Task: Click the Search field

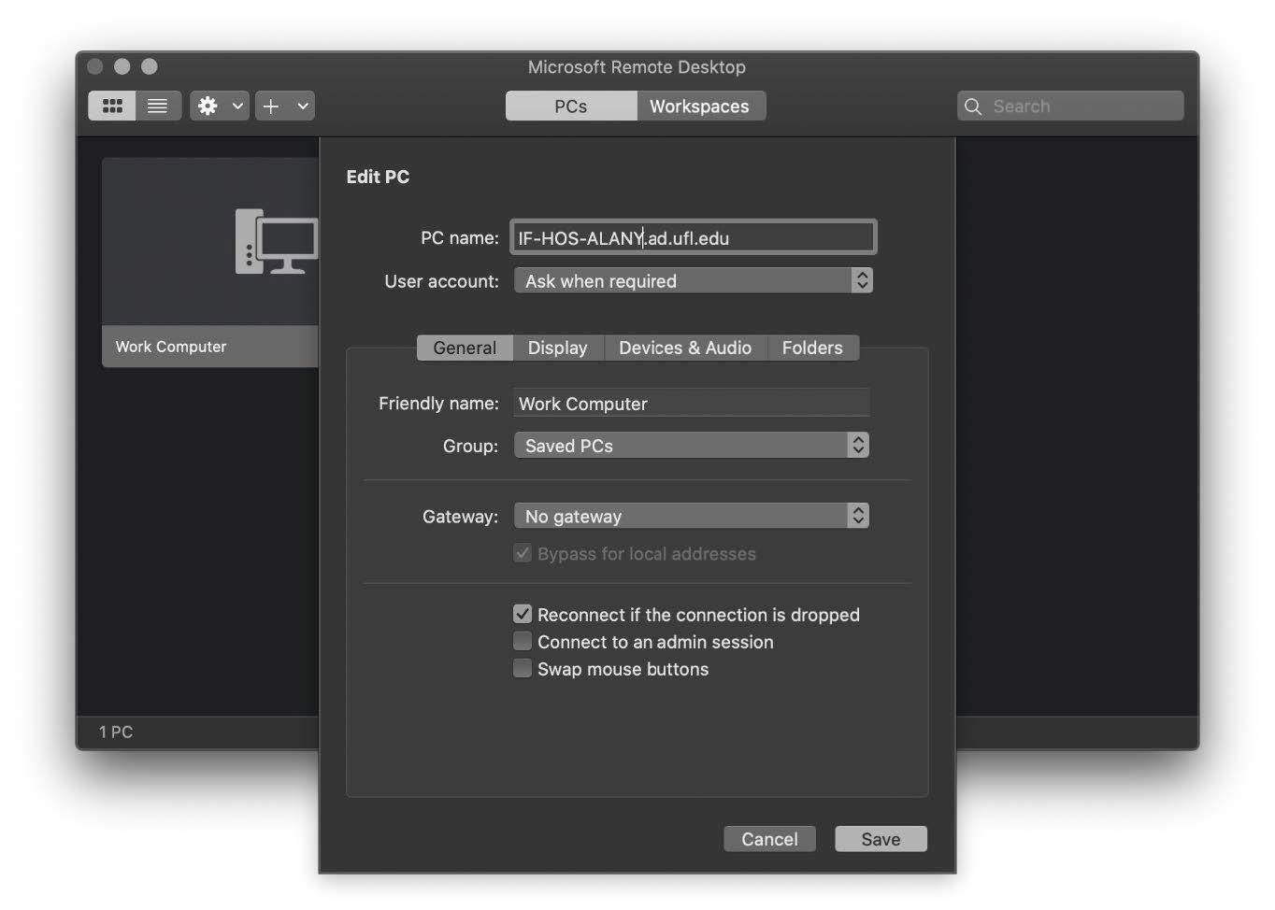Action: (x=1070, y=107)
